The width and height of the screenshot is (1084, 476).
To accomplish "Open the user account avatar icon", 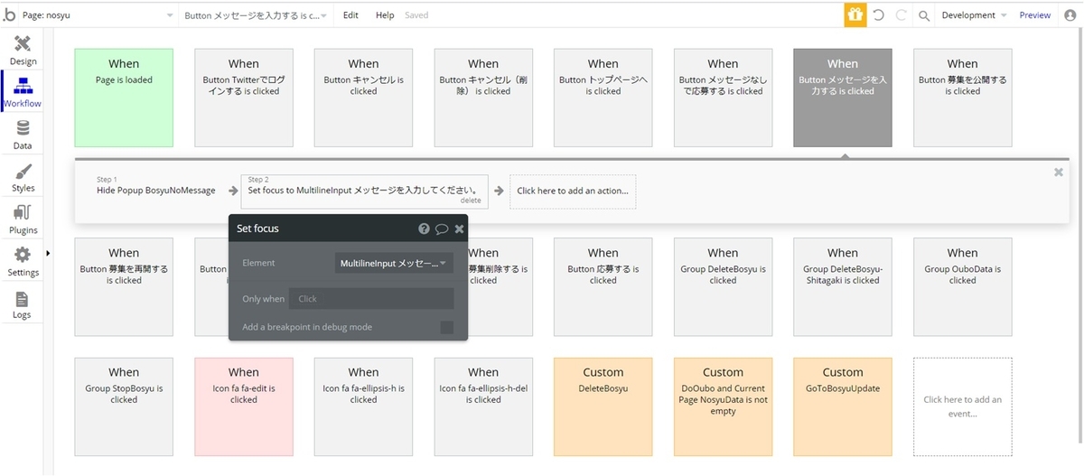I will click(1070, 15).
